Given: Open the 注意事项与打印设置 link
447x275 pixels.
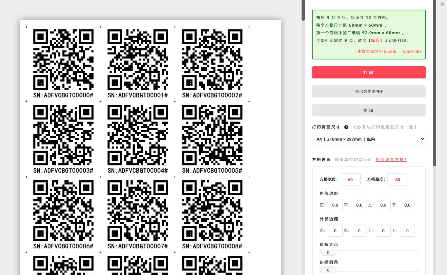Looking at the screenshot, I should click(x=377, y=51).
